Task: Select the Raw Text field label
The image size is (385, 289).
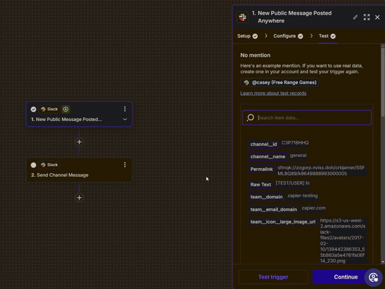Action: 261,185
